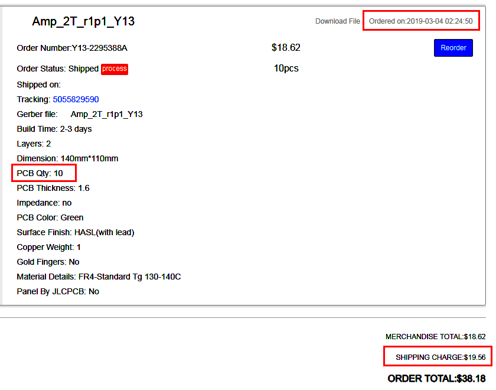496x390 pixels.
Task: Select Dimension: 140mm*110mm text
Action: click(67, 158)
